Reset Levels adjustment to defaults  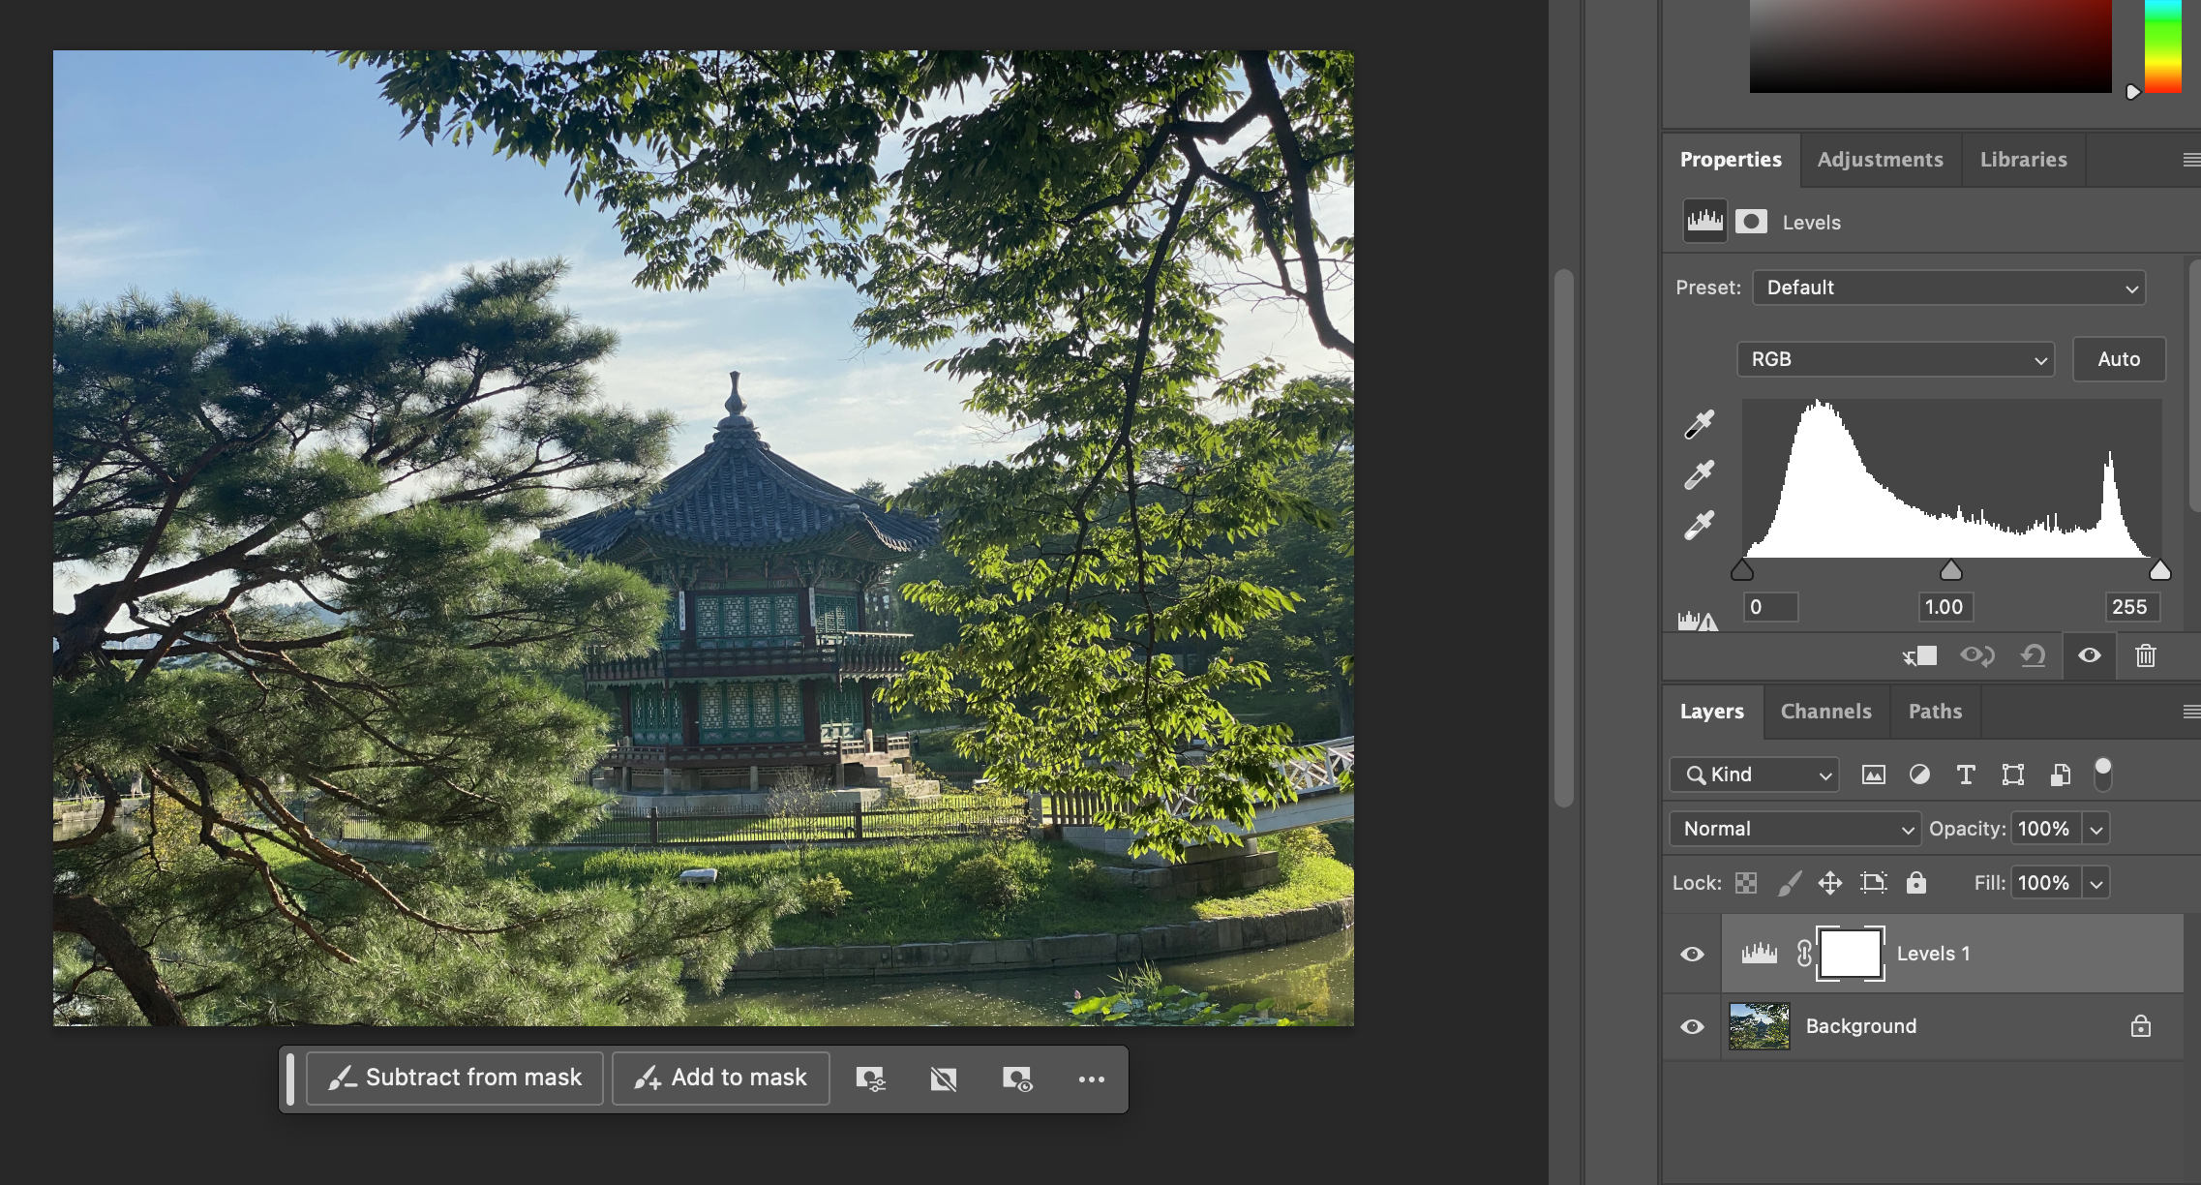pyautogui.click(x=2033, y=656)
